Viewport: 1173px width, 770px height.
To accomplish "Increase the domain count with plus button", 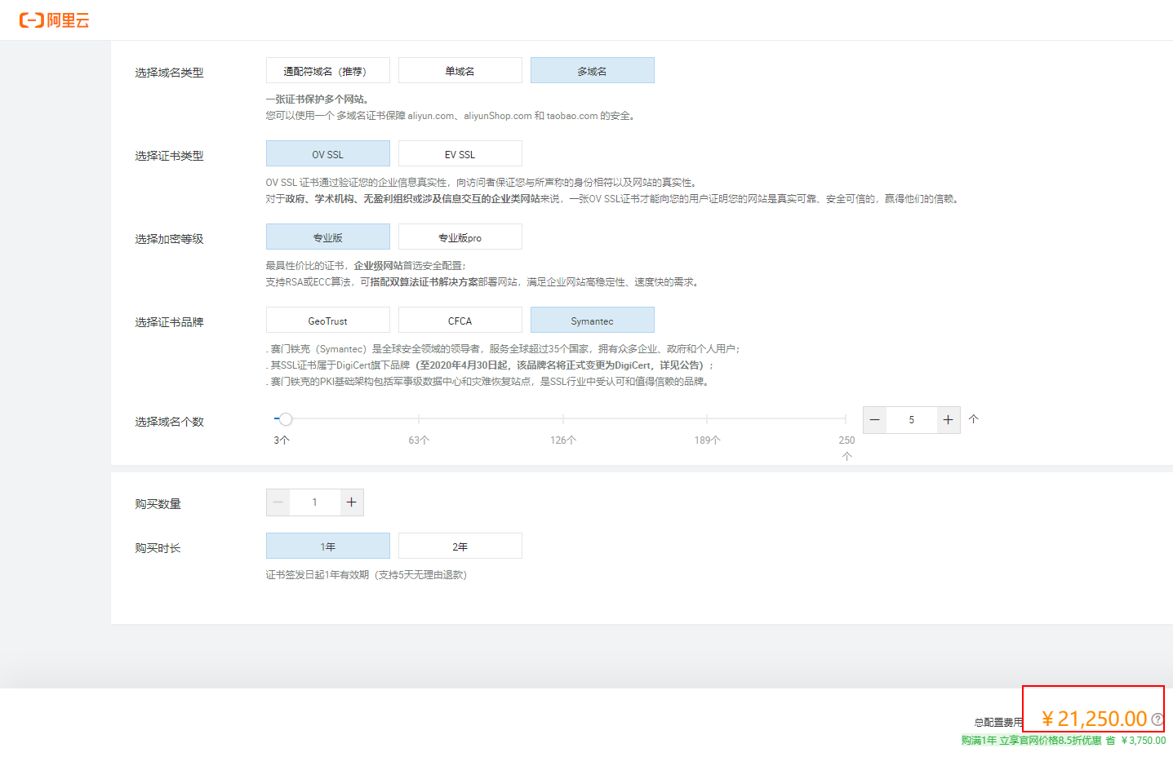I will [948, 420].
